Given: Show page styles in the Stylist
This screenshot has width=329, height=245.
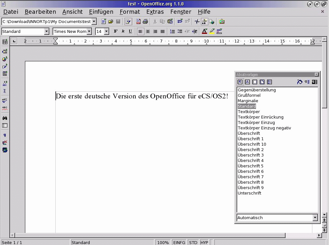Looking at the screenshot, I should 262,82.
